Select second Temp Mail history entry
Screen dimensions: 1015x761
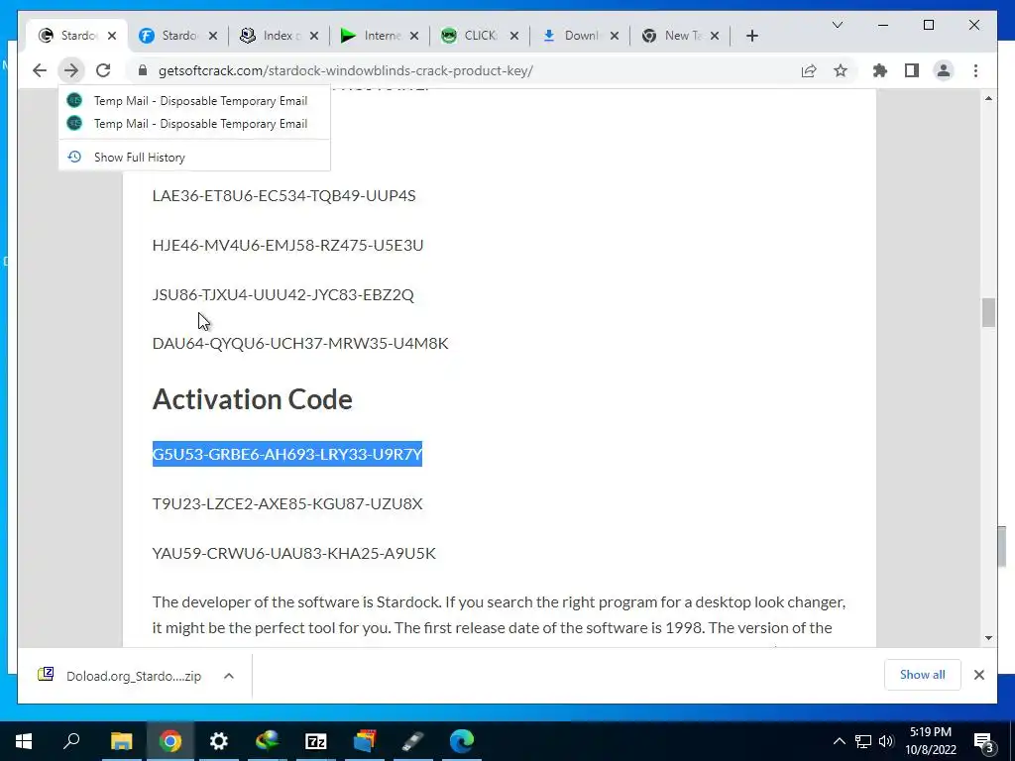194,123
